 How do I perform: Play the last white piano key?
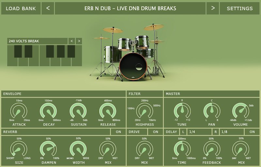tap(77, 62)
